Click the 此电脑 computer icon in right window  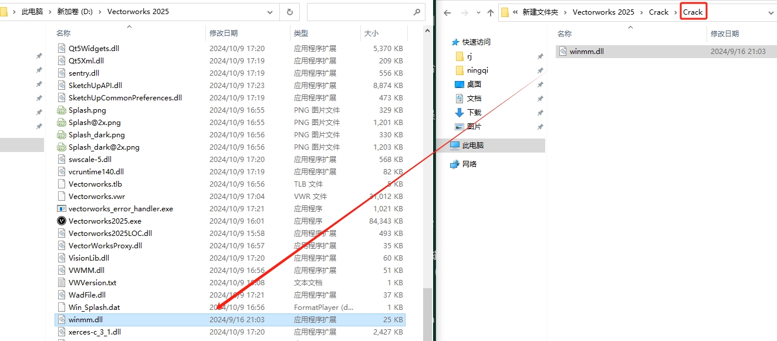coord(455,145)
